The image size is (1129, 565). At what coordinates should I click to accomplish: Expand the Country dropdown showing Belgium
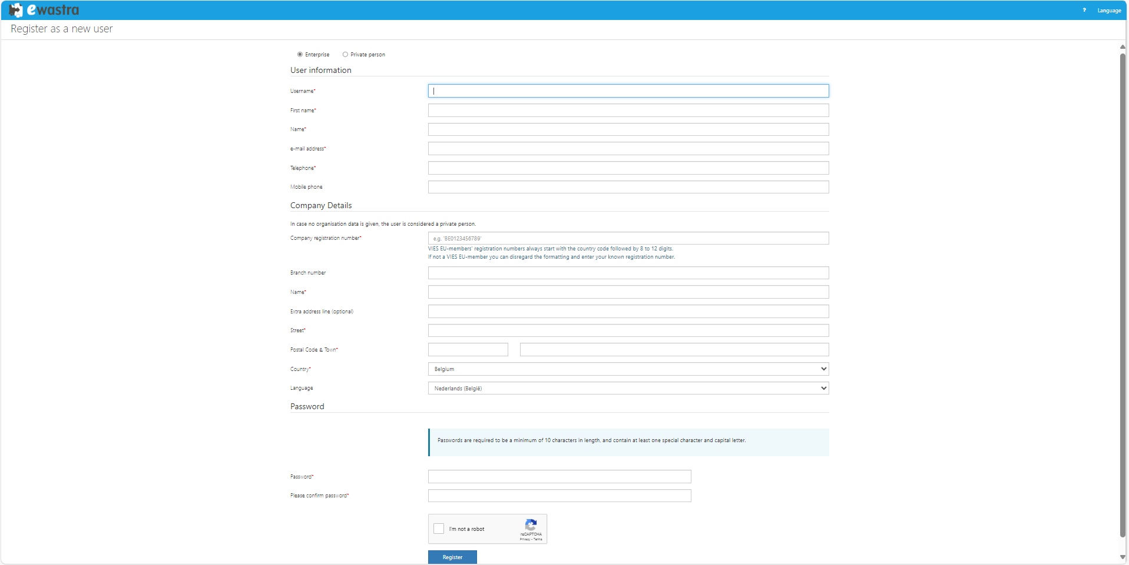[628, 369]
